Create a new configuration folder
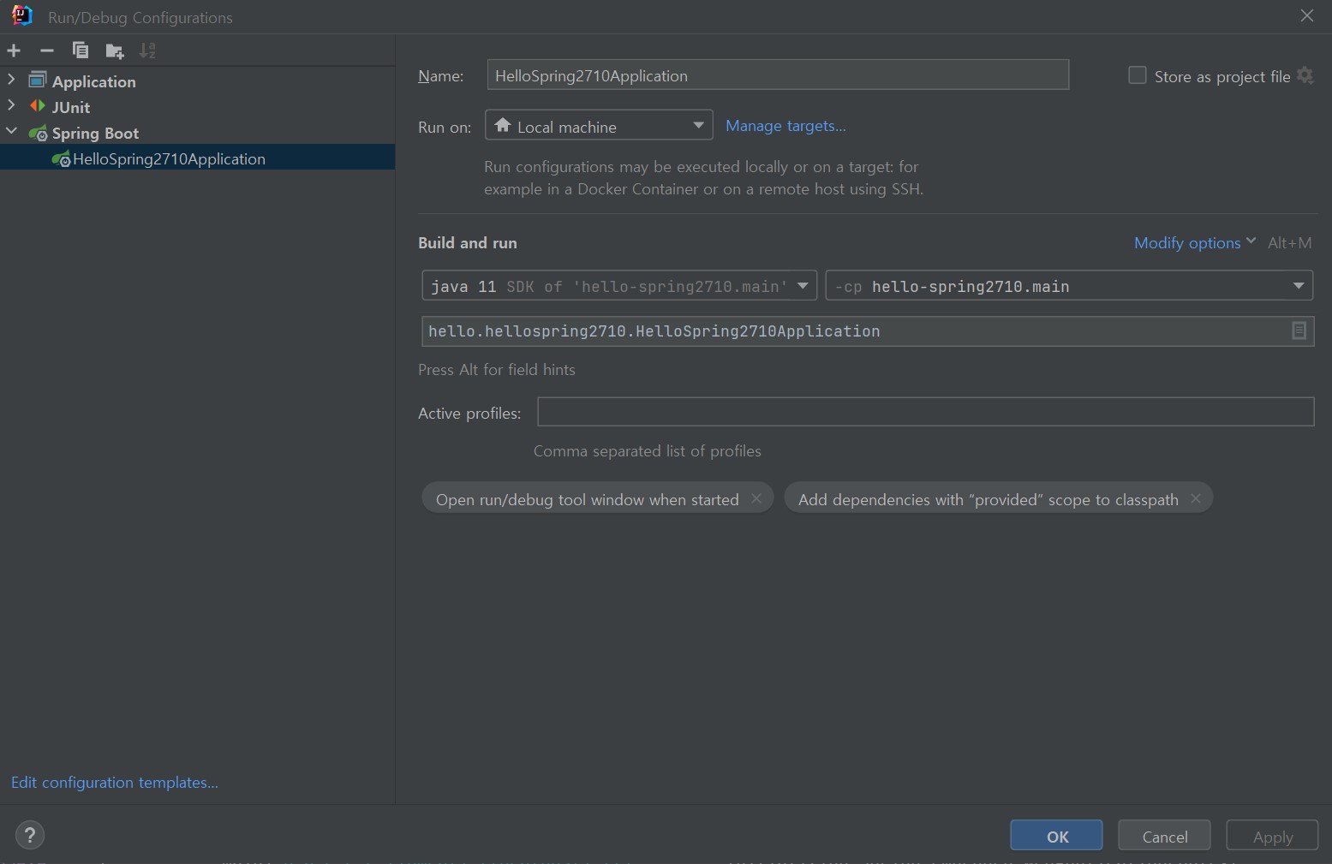The image size is (1332, 864). 114,51
